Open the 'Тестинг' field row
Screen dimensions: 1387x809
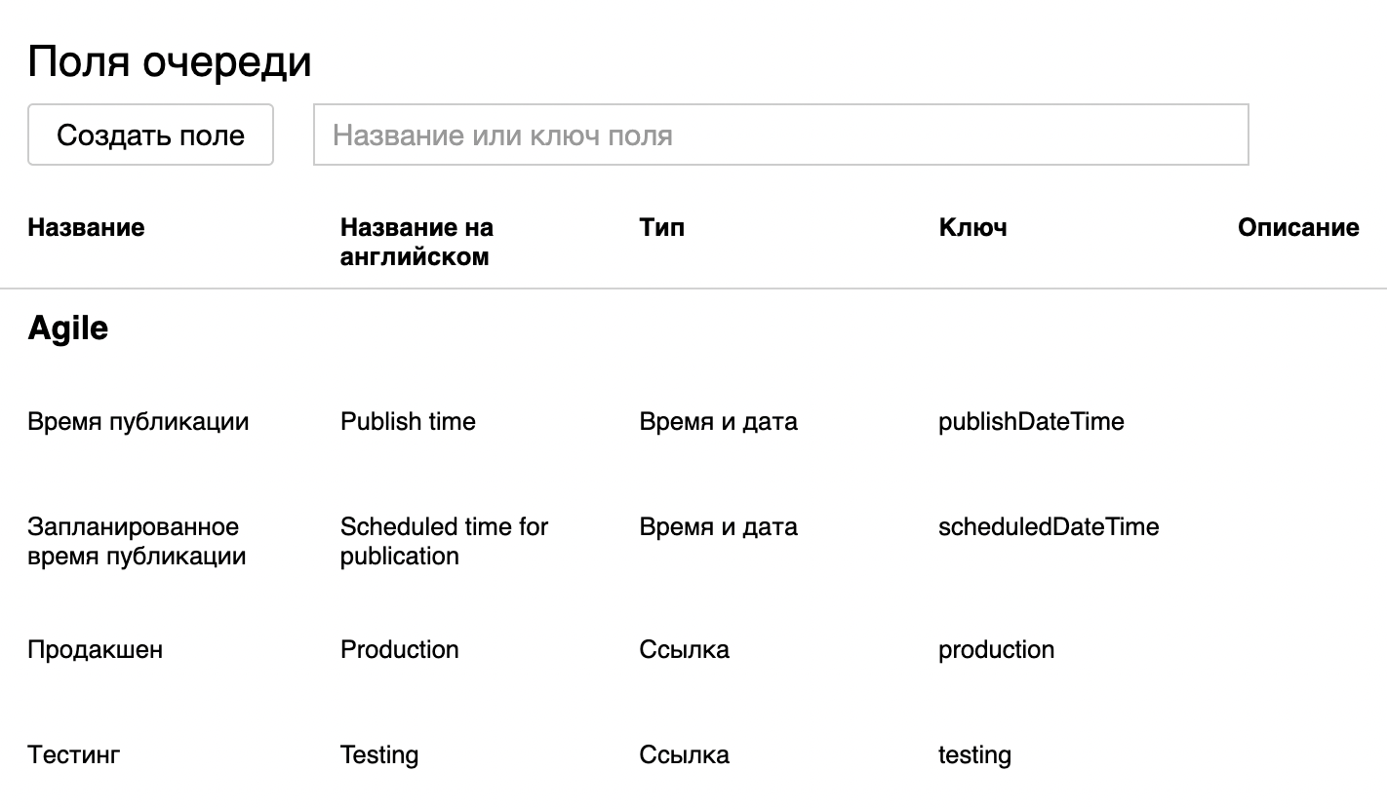pos(74,755)
